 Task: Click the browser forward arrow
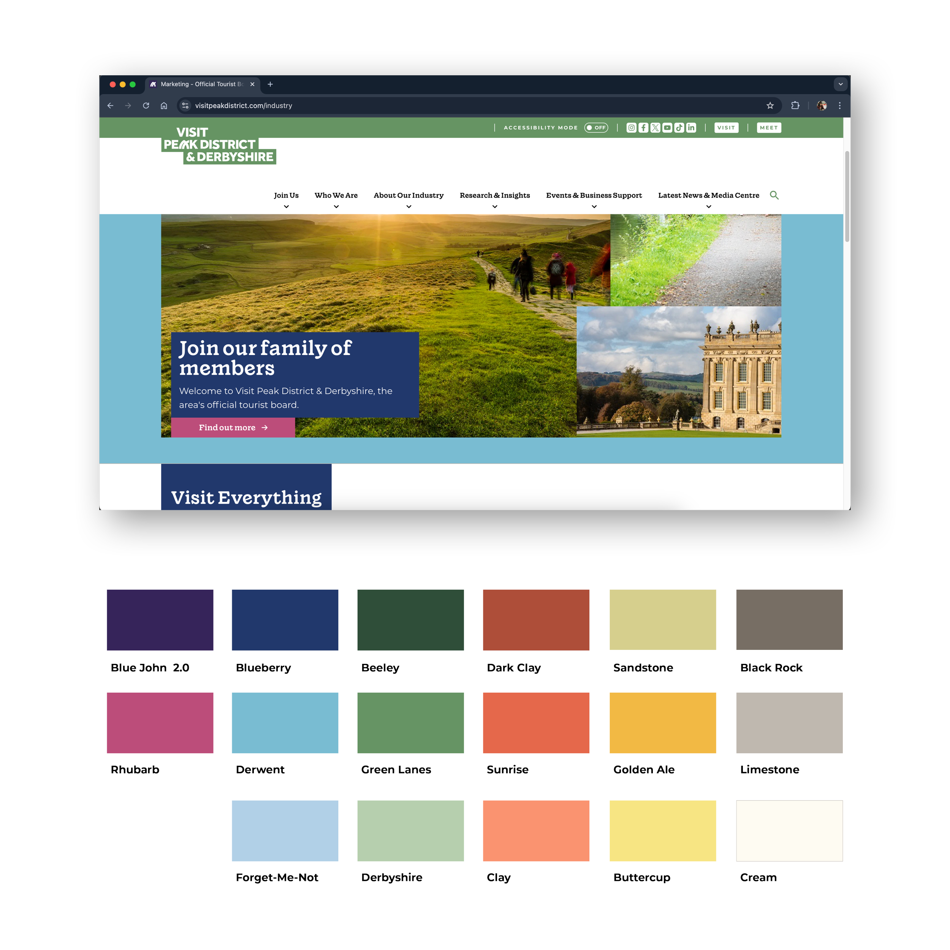[x=128, y=106]
